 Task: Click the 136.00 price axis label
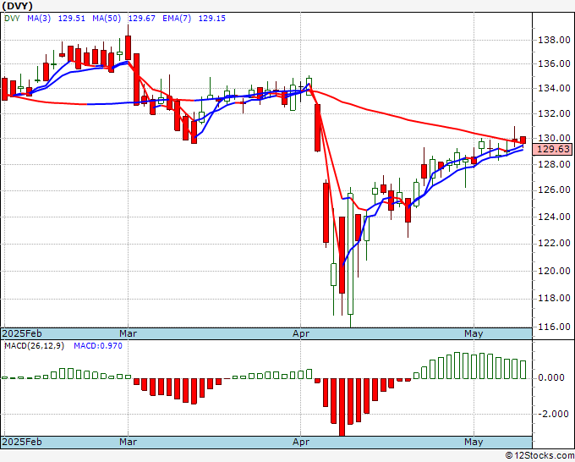coord(554,63)
